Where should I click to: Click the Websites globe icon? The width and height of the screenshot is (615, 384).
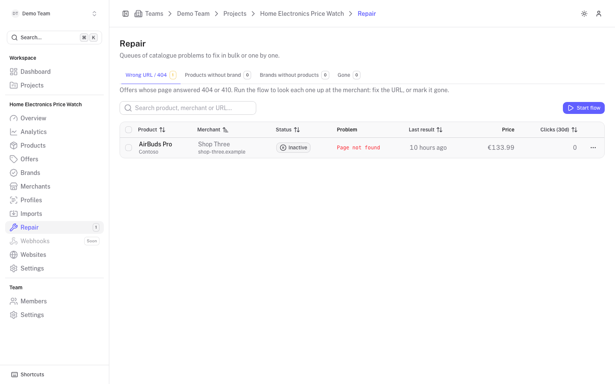point(14,255)
